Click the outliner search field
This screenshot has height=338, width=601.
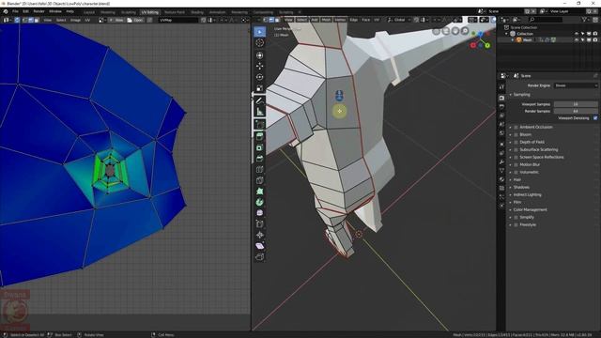click(x=547, y=19)
